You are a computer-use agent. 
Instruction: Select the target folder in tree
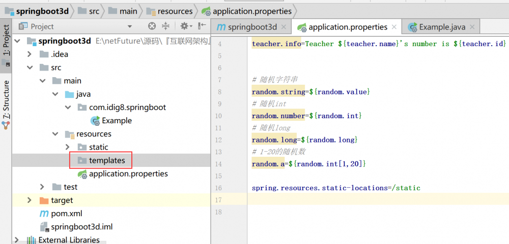(x=62, y=200)
